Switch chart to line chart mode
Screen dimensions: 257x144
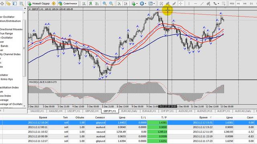pyautogui.click(x=97, y=4)
